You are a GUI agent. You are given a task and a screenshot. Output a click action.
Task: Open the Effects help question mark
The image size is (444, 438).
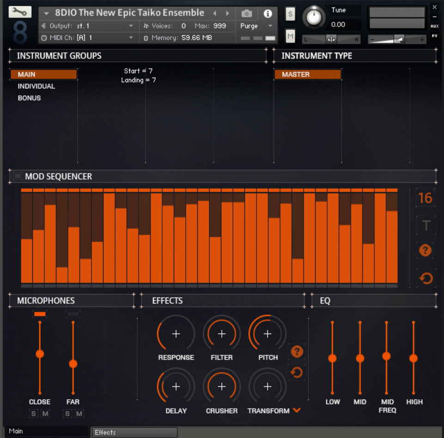(297, 352)
